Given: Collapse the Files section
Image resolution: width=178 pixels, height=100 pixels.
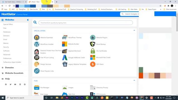Looking at the screenshot, I should point(134,80).
